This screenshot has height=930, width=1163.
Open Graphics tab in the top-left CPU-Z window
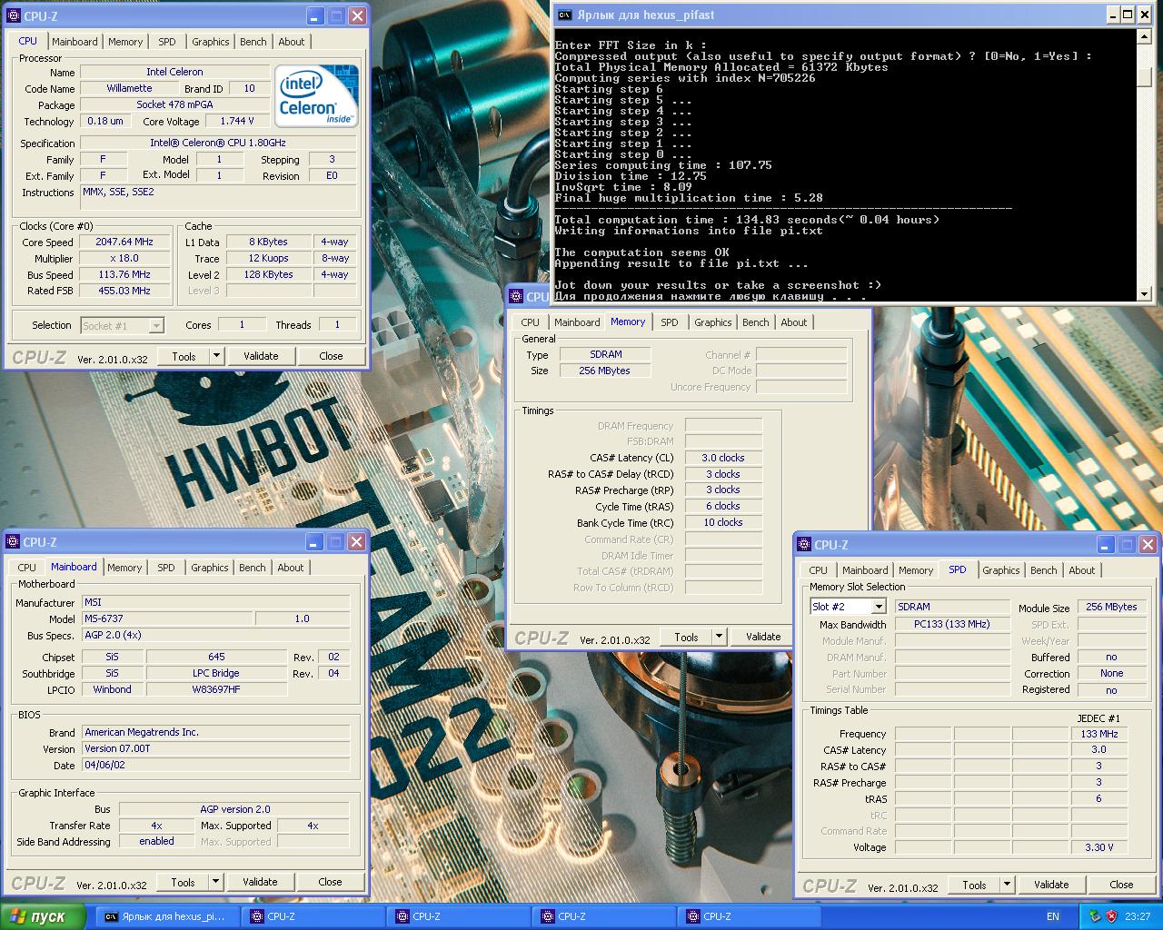coord(211,42)
